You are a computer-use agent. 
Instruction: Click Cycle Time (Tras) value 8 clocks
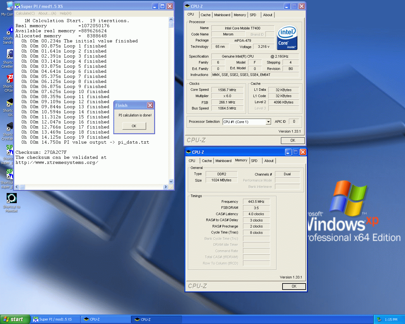pyautogui.click(x=256, y=233)
